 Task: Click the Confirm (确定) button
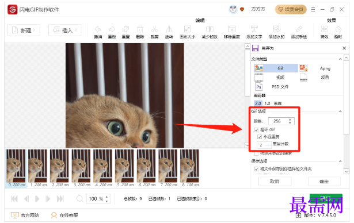pos(324,182)
